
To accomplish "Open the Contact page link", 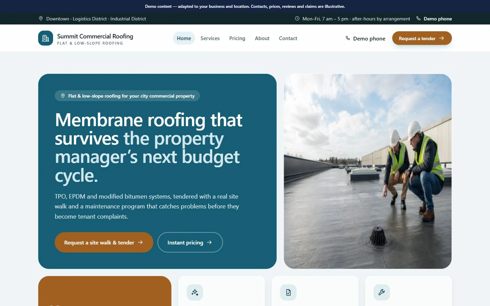I will (288, 38).
